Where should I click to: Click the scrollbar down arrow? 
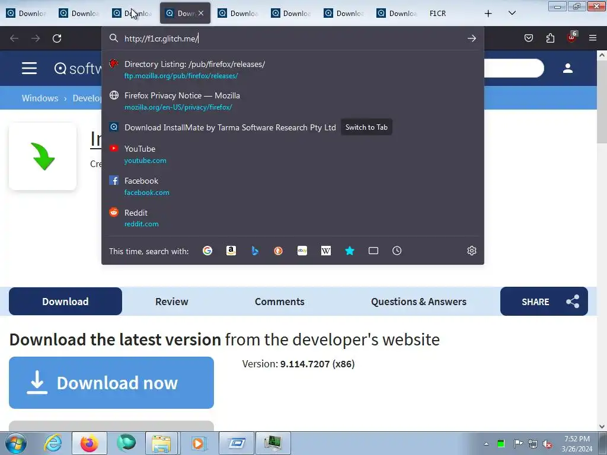pyautogui.click(x=602, y=427)
